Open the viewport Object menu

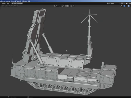pos(16,6)
